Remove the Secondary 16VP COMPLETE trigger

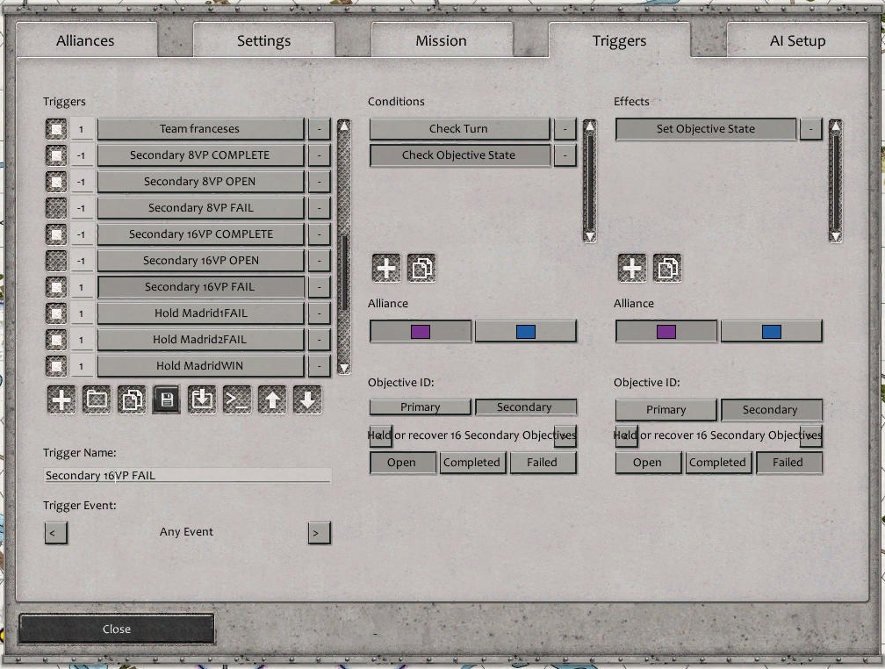point(319,234)
